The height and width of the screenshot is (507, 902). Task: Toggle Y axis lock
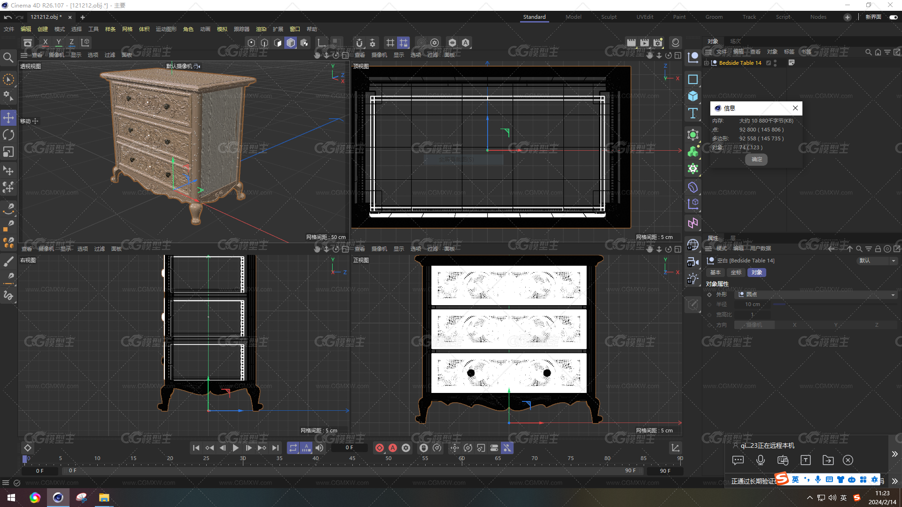pos(58,43)
